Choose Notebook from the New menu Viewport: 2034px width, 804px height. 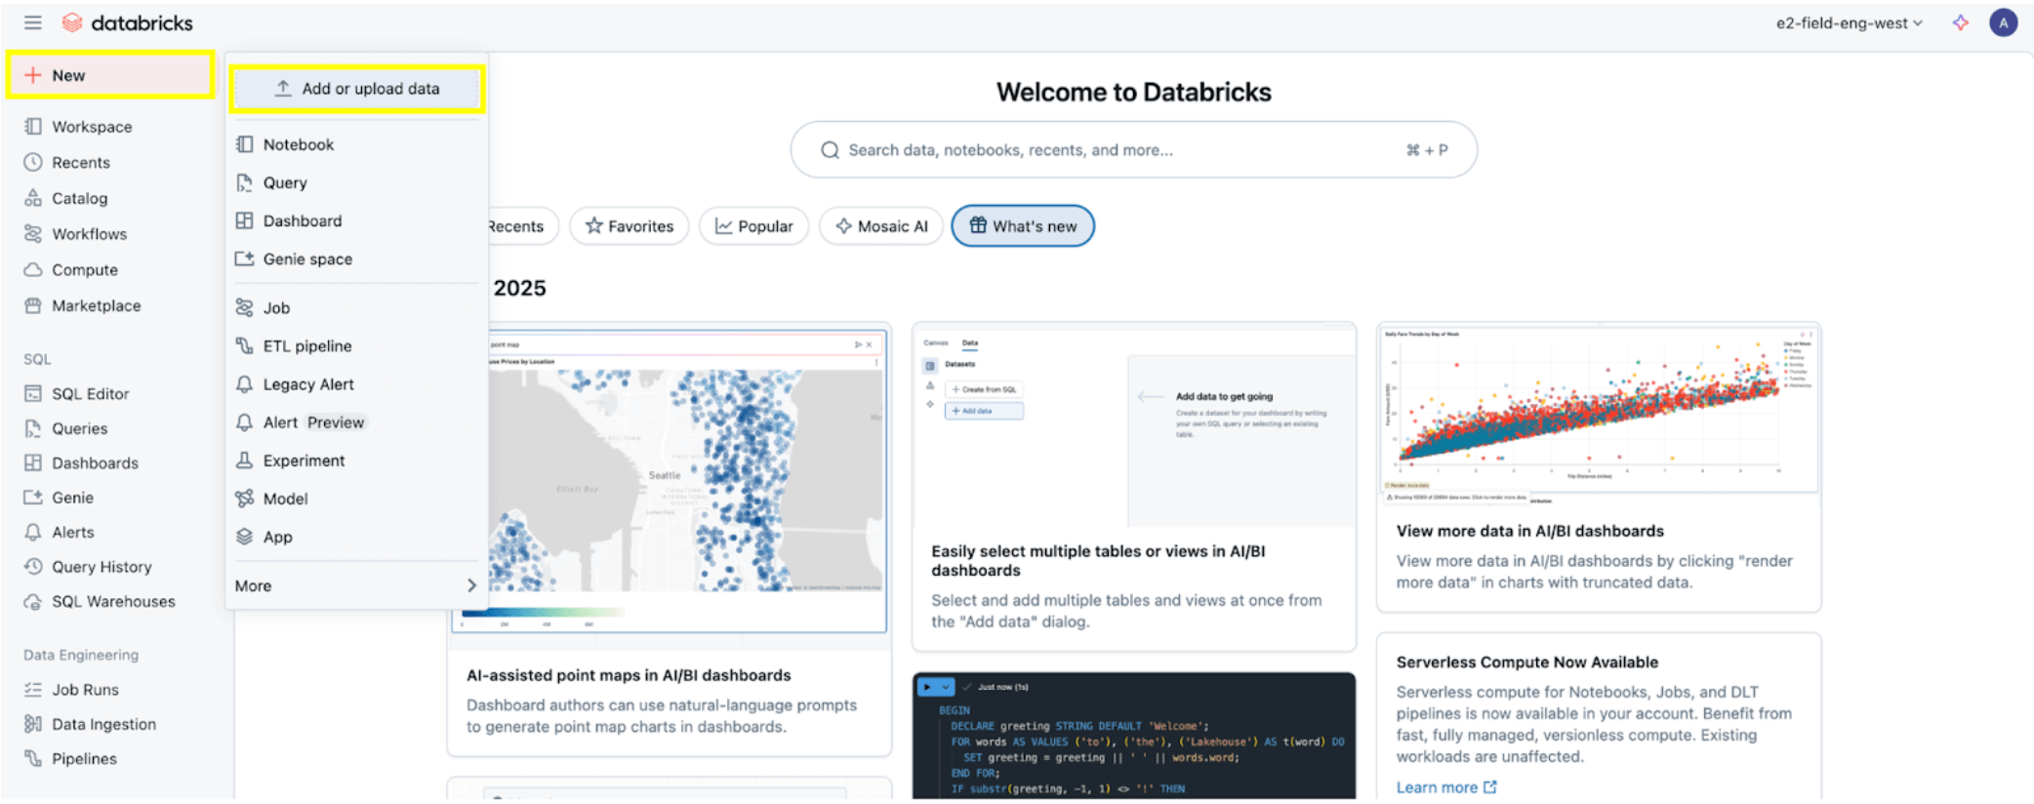pyautogui.click(x=299, y=144)
